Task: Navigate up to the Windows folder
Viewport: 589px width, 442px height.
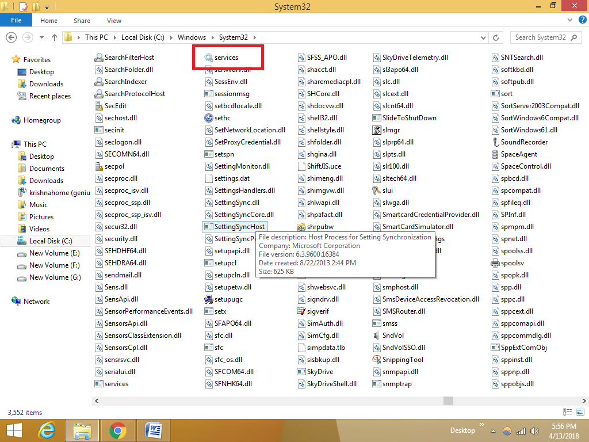Action: pos(53,37)
